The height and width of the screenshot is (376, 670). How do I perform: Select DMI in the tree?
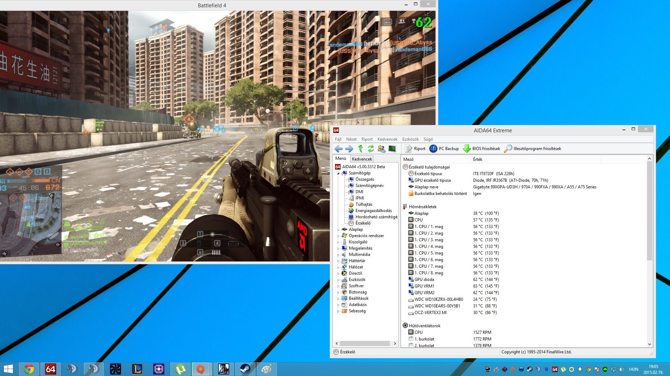[359, 192]
